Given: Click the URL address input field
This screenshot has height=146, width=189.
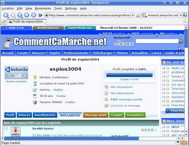Looking at the screenshot, I should [90, 15].
